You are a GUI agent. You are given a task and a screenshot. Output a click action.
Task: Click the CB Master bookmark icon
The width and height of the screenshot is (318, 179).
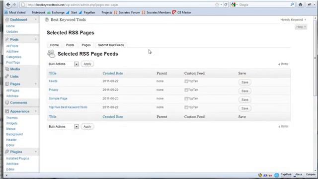[x=174, y=12]
